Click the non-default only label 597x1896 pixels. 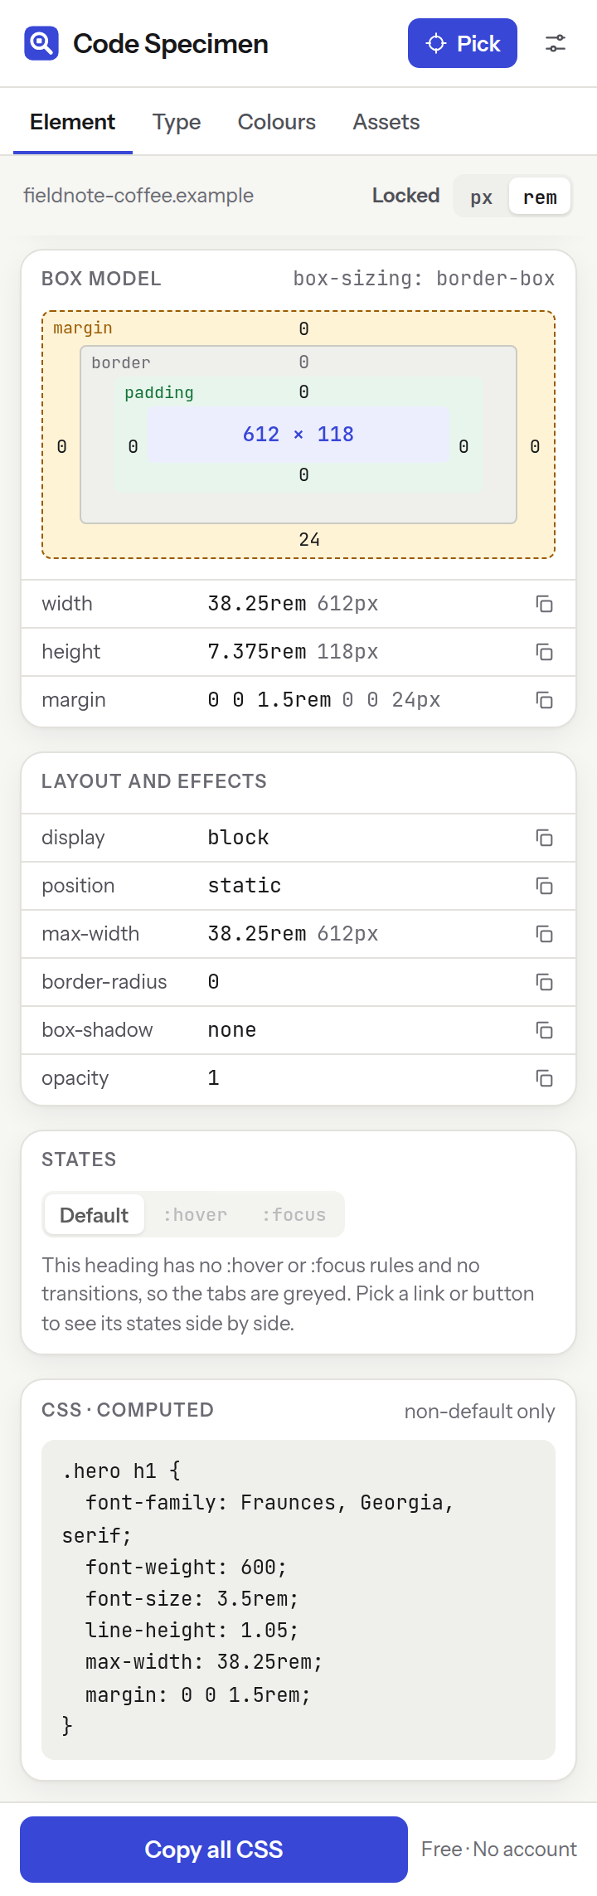point(479,1412)
